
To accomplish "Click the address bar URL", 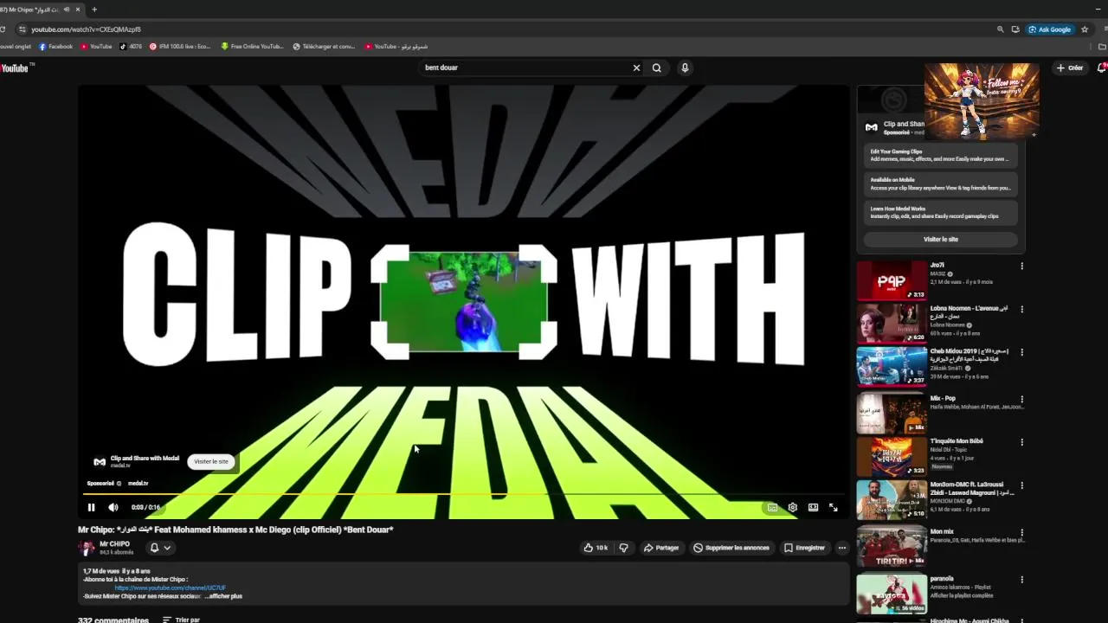I will (86, 29).
